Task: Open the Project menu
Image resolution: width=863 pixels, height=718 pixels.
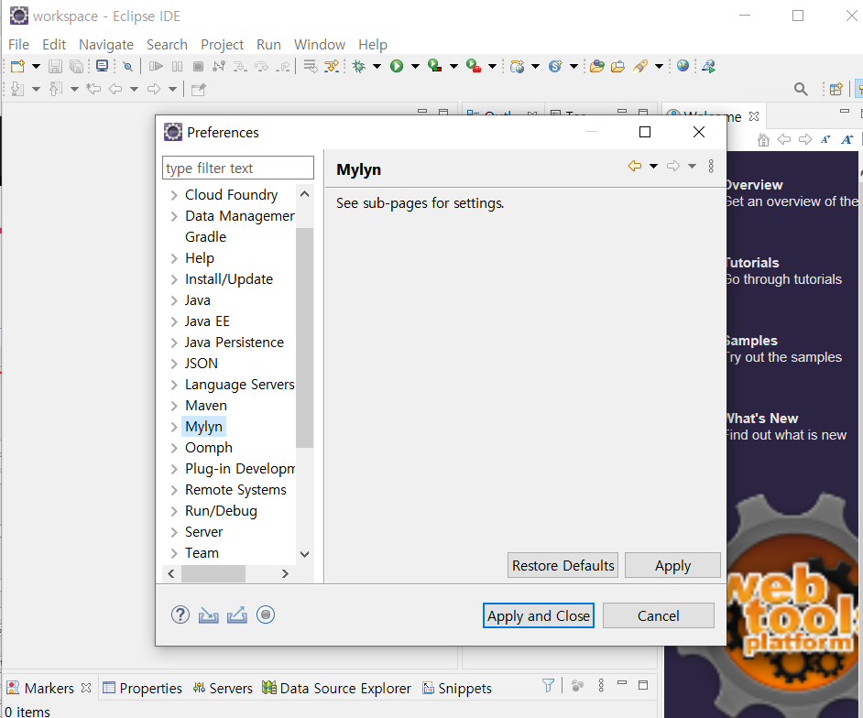Action: [222, 44]
